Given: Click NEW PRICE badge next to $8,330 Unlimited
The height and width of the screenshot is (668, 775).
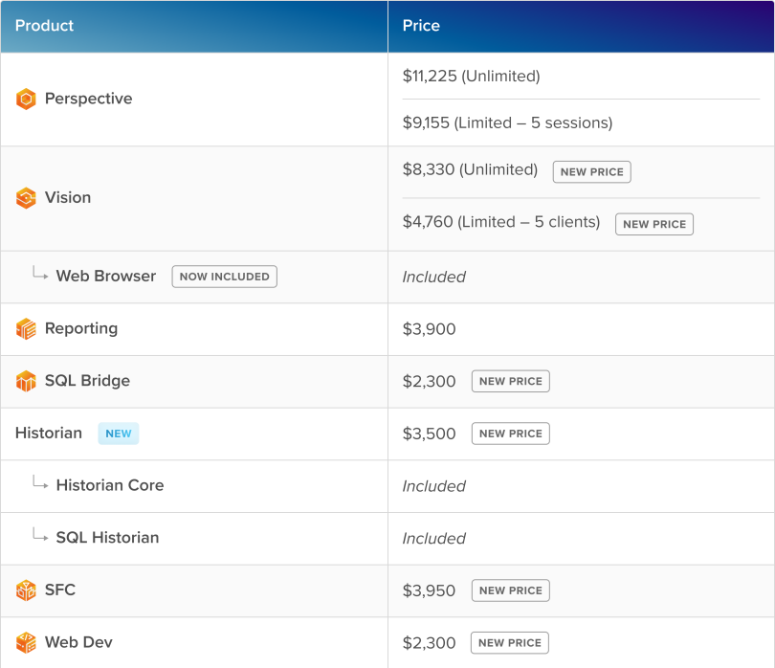Looking at the screenshot, I should (591, 171).
